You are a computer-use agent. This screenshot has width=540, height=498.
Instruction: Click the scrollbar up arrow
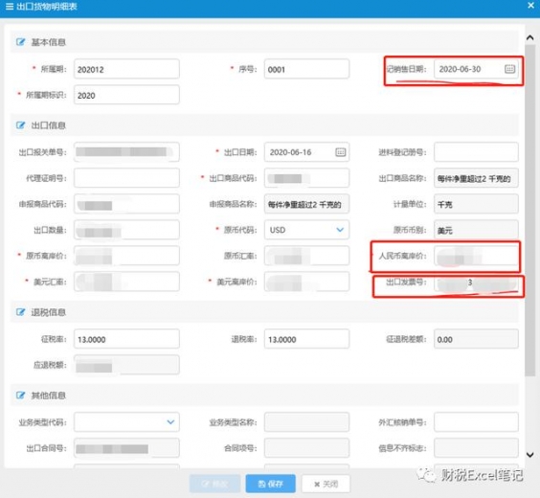tap(530, 37)
